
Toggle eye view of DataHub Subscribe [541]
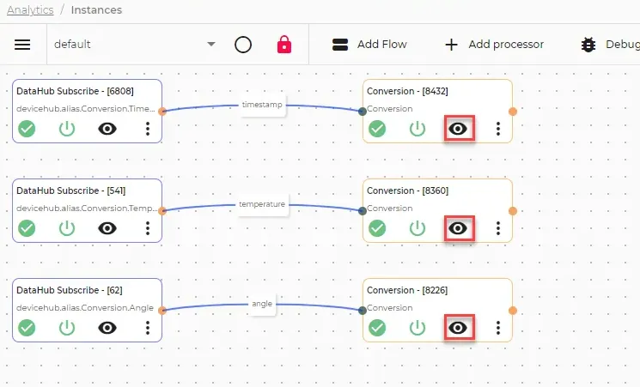point(107,228)
